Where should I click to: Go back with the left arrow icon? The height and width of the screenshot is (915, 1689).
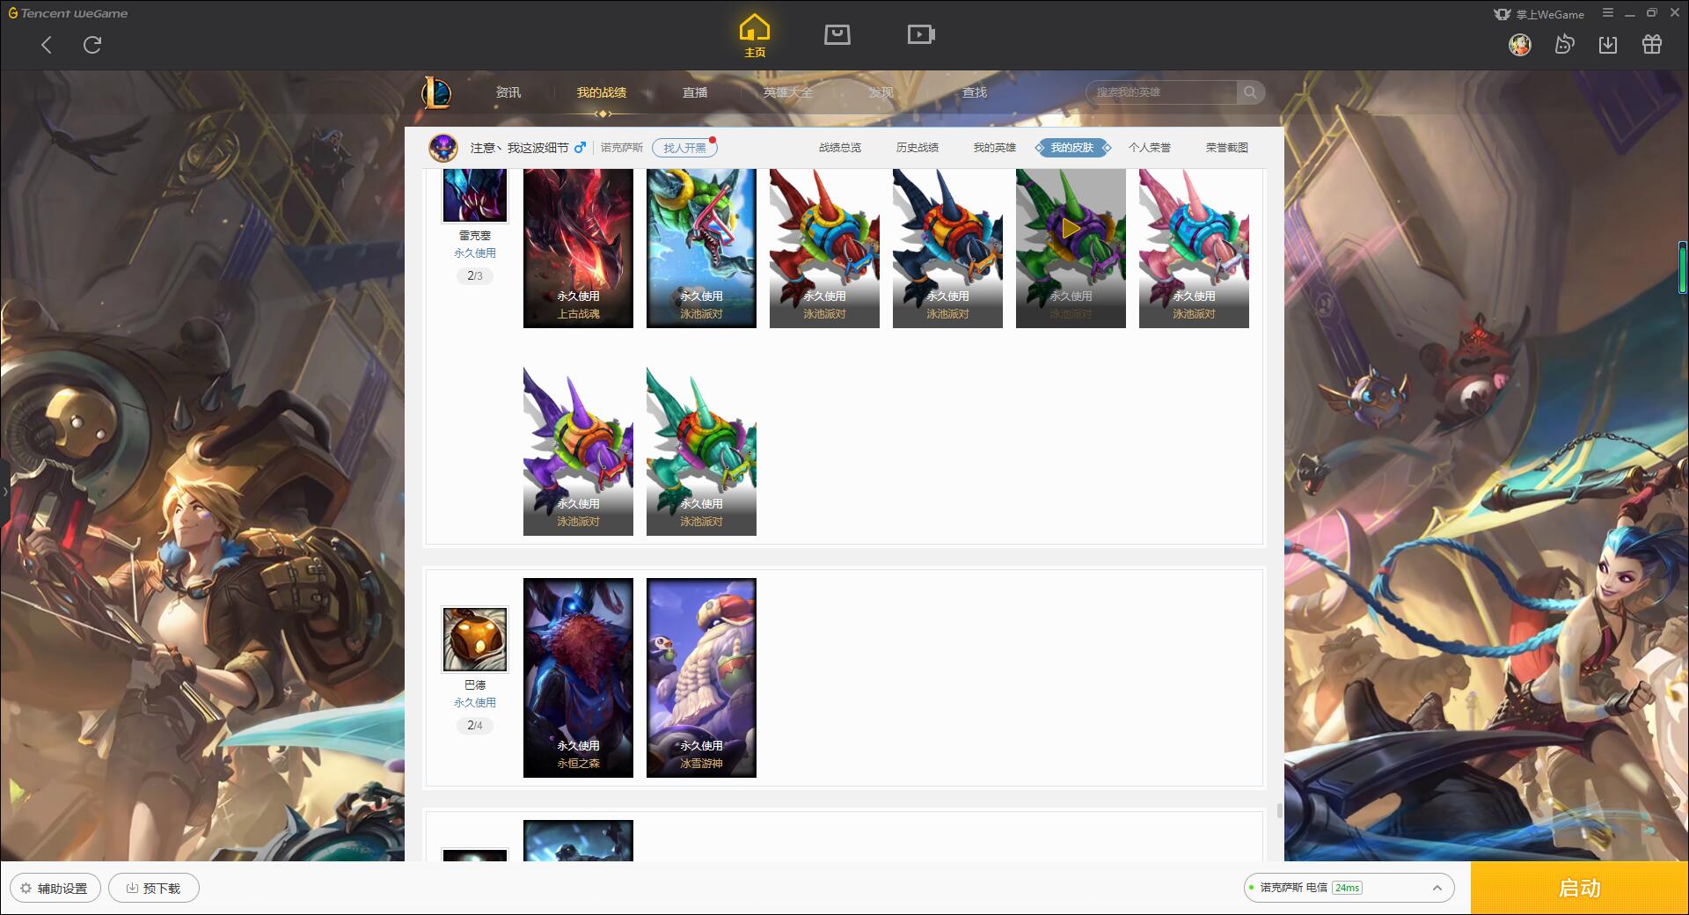(x=47, y=45)
